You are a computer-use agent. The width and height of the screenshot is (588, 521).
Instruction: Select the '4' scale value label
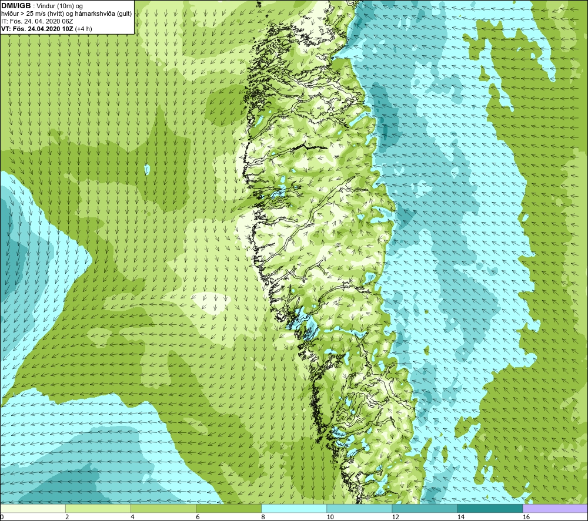point(132,517)
